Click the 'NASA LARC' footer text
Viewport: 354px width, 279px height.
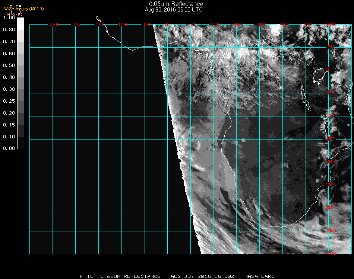pos(259,276)
